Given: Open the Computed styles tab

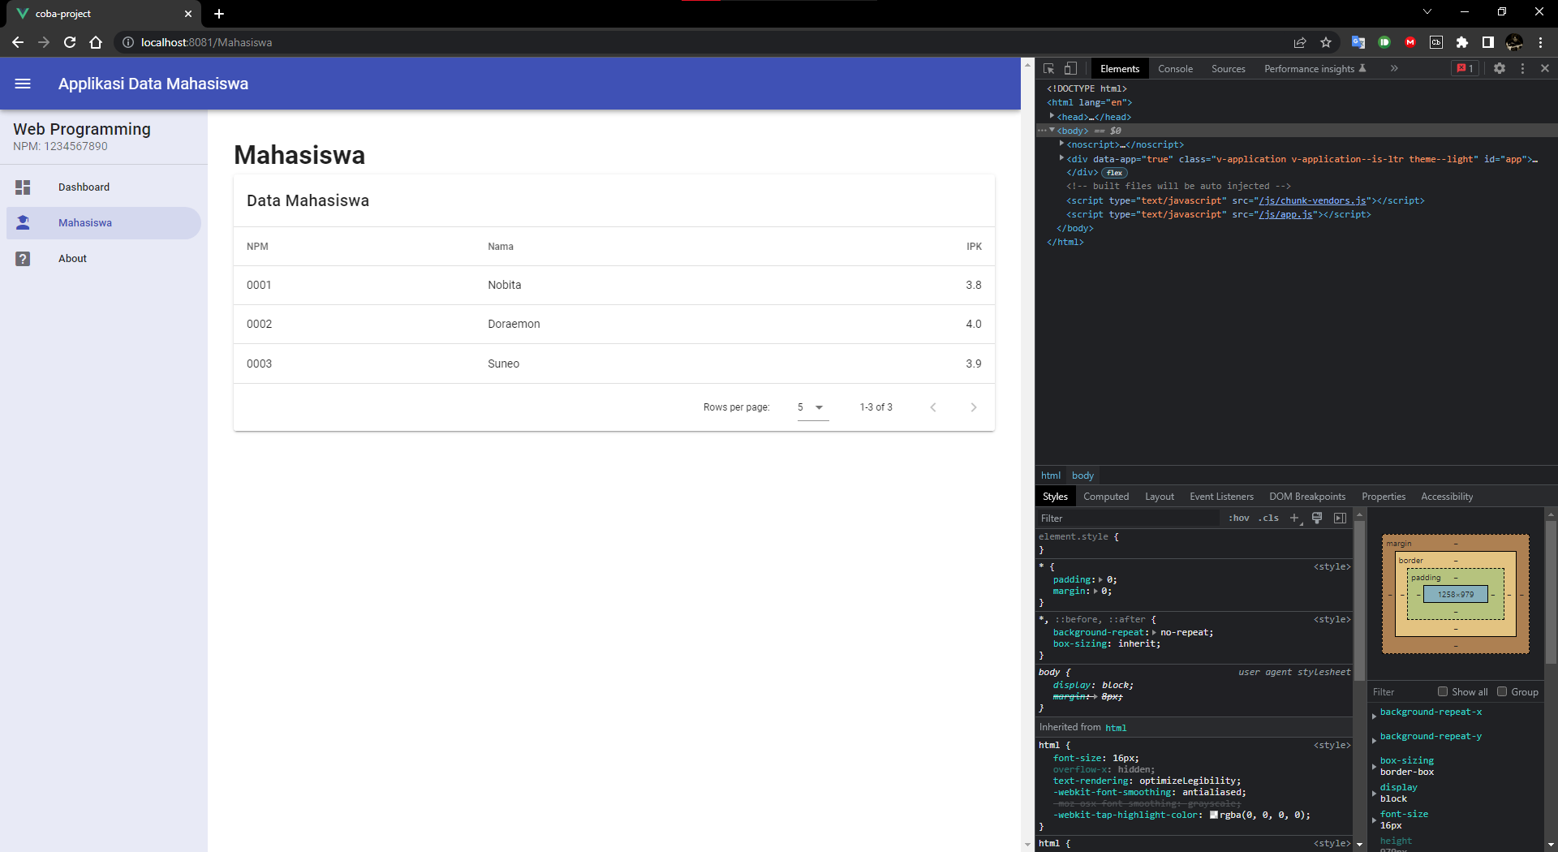Looking at the screenshot, I should 1105,497.
